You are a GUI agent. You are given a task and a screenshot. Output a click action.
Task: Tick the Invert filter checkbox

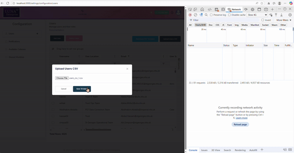point(263,20)
